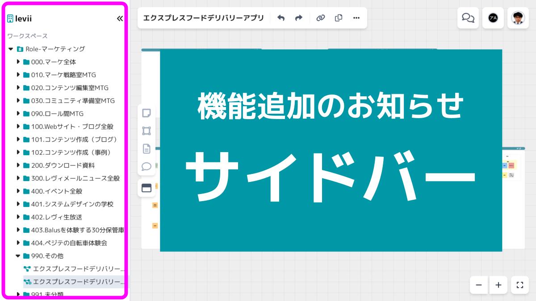Click the highlighted diagram item's icon
The width and height of the screenshot is (536, 301).
coord(27,282)
